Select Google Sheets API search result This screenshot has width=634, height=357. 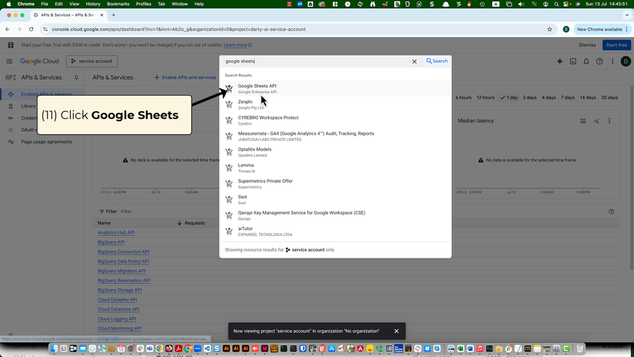coord(335,89)
